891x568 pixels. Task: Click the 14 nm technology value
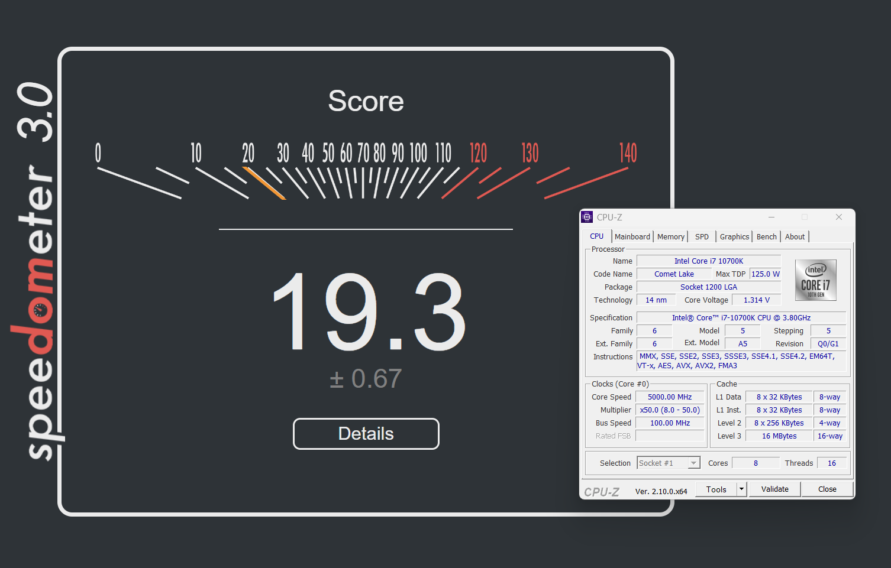[x=656, y=300]
